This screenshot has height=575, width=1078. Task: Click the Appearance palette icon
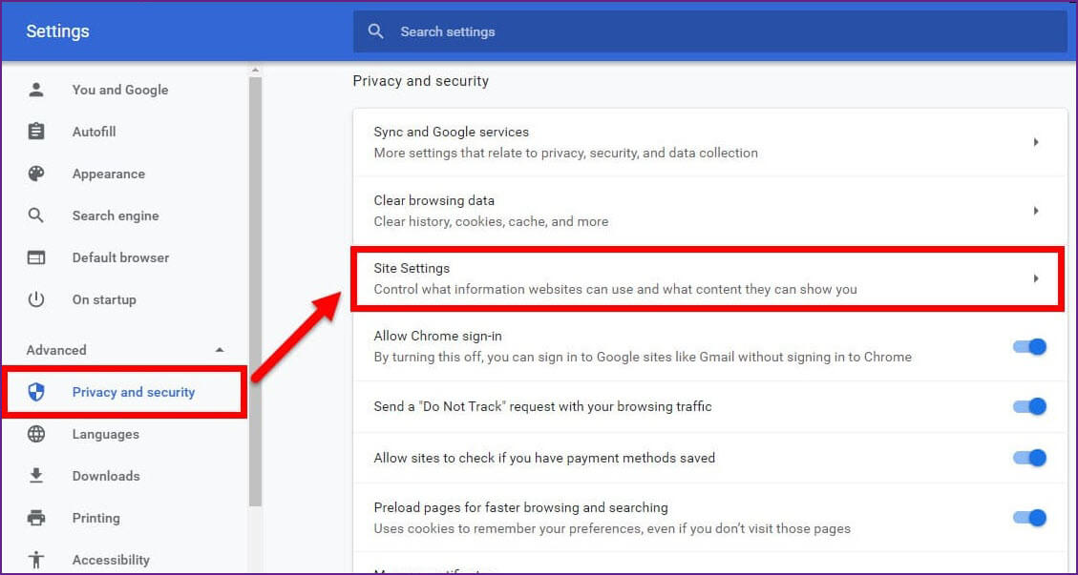36,174
